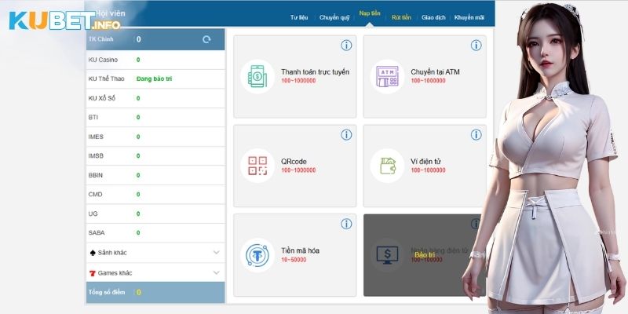628x314 pixels.
Task: Expand the Games khác section
Action: pos(216,272)
